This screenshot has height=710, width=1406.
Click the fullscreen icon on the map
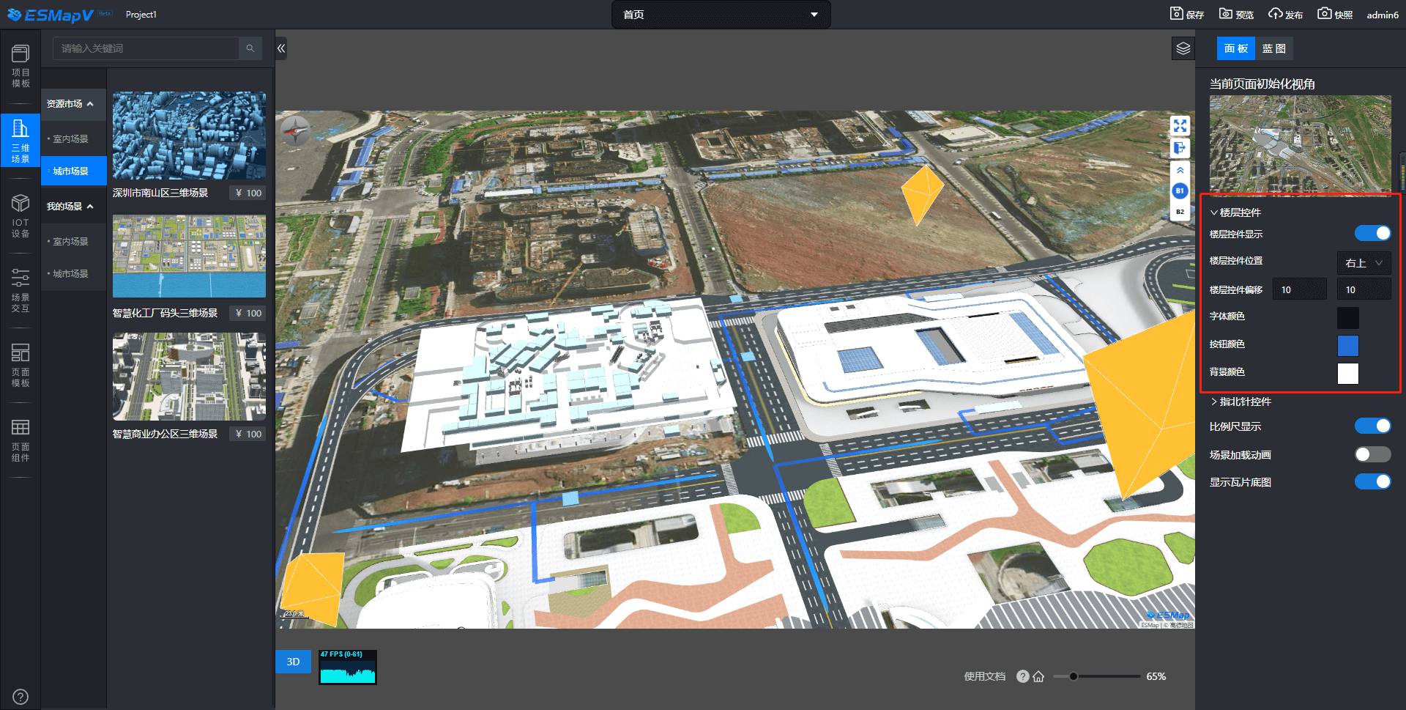pyautogui.click(x=1180, y=126)
